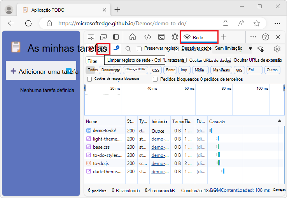
Task: Expand the Sem limitação throttling dropdown
Action: pos(250,49)
